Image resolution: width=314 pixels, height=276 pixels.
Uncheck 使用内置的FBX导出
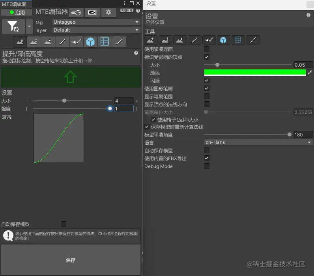tap(207, 159)
